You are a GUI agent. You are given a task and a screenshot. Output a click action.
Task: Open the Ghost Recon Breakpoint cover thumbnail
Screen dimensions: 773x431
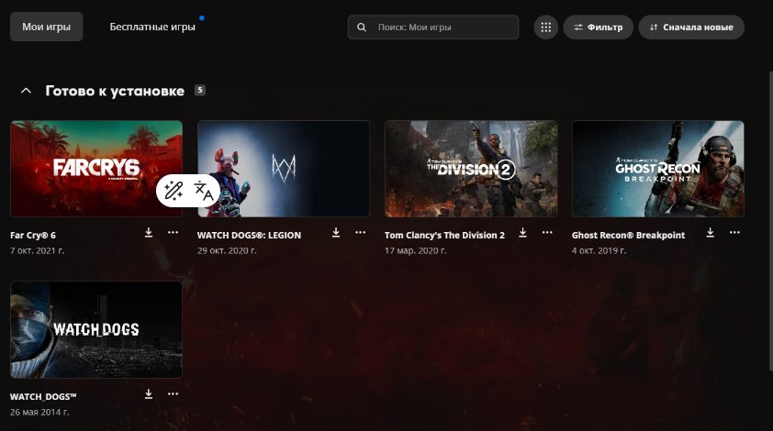pyautogui.click(x=658, y=169)
